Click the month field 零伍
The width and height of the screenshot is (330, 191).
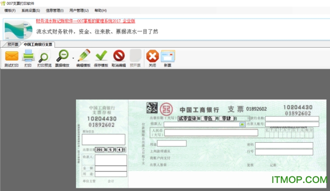(208, 119)
